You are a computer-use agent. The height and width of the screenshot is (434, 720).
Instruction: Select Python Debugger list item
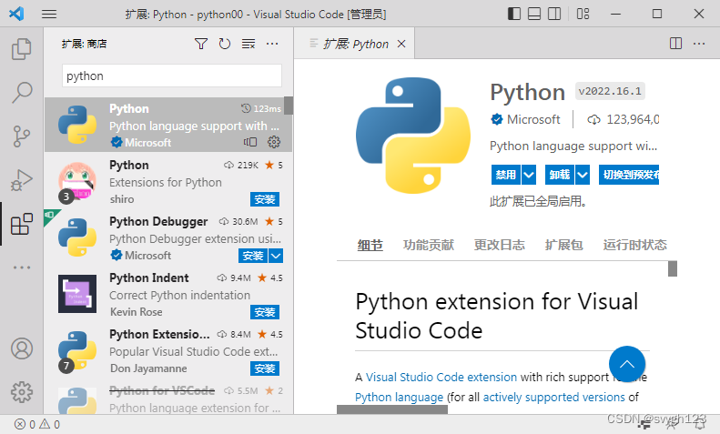pos(168,238)
